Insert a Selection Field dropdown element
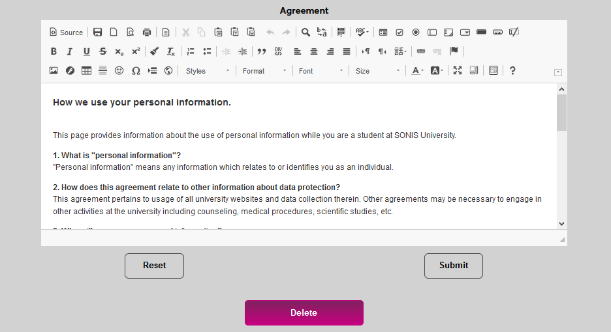 [x=465, y=33]
